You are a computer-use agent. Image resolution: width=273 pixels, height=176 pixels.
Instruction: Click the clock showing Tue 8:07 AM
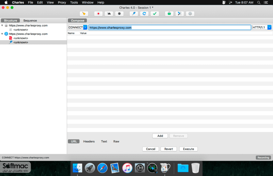244,2
